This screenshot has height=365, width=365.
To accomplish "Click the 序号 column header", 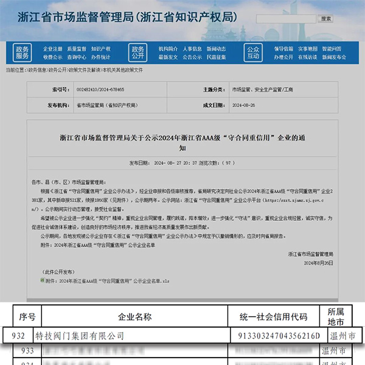I will 27,316.
